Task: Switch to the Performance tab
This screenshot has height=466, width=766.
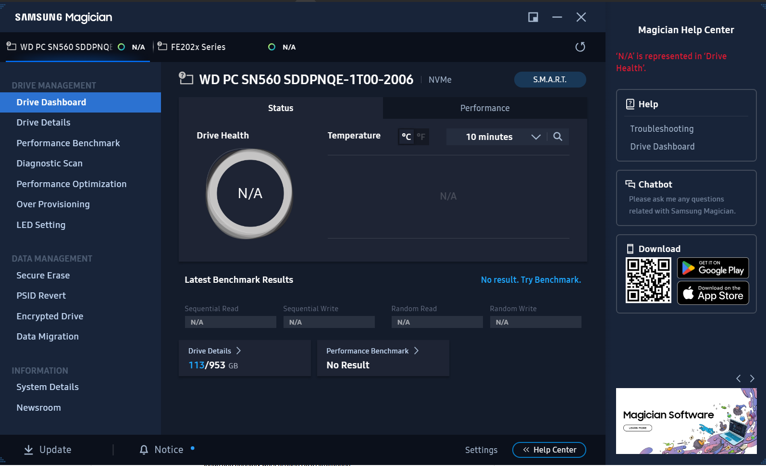Action: [x=484, y=108]
